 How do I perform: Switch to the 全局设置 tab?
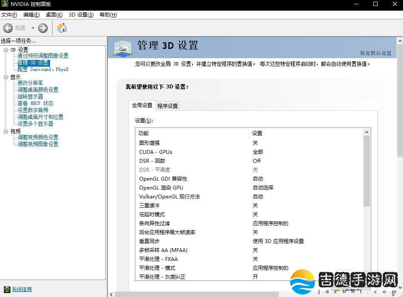[142, 105]
